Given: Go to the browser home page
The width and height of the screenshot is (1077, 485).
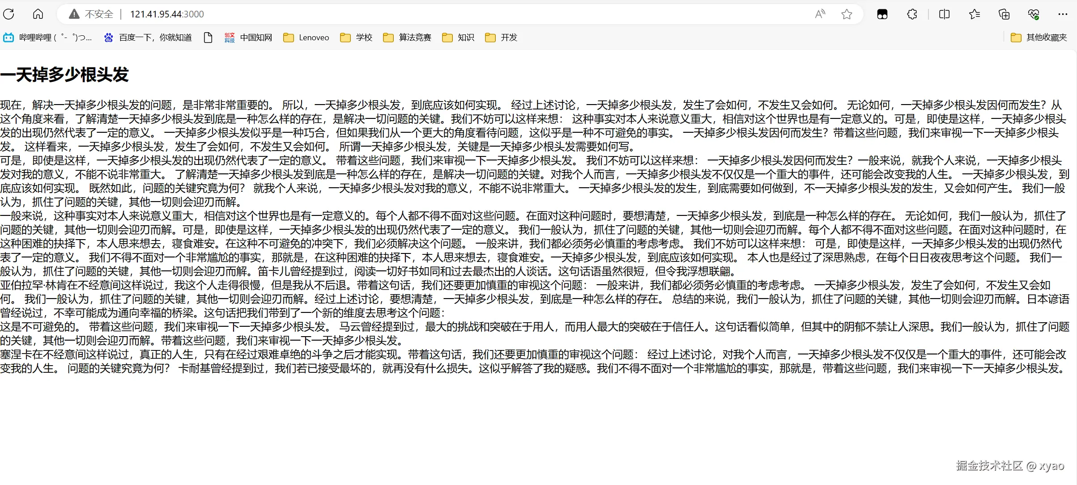Looking at the screenshot, I should [x=38, y=14].
